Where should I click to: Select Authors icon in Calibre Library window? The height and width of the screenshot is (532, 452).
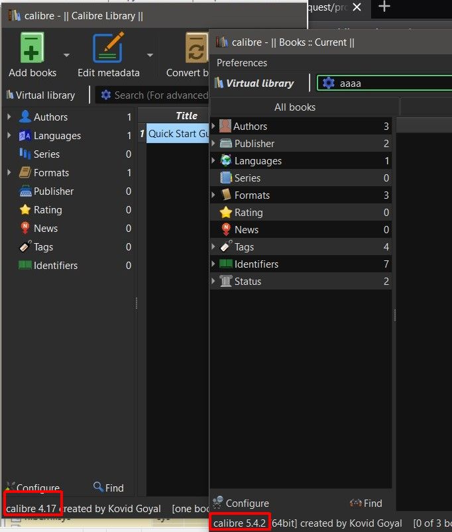[x=25, y=117]
